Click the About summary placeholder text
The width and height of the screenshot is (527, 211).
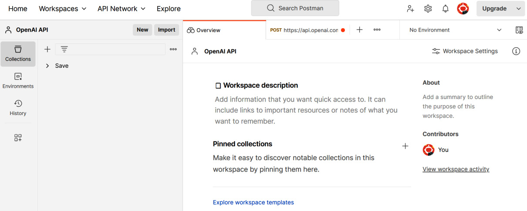[458, 106]
